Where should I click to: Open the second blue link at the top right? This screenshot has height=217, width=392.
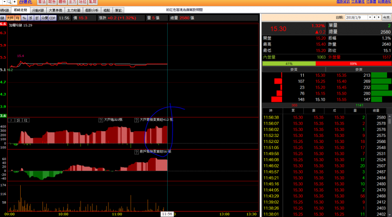(x=358, y=2)
